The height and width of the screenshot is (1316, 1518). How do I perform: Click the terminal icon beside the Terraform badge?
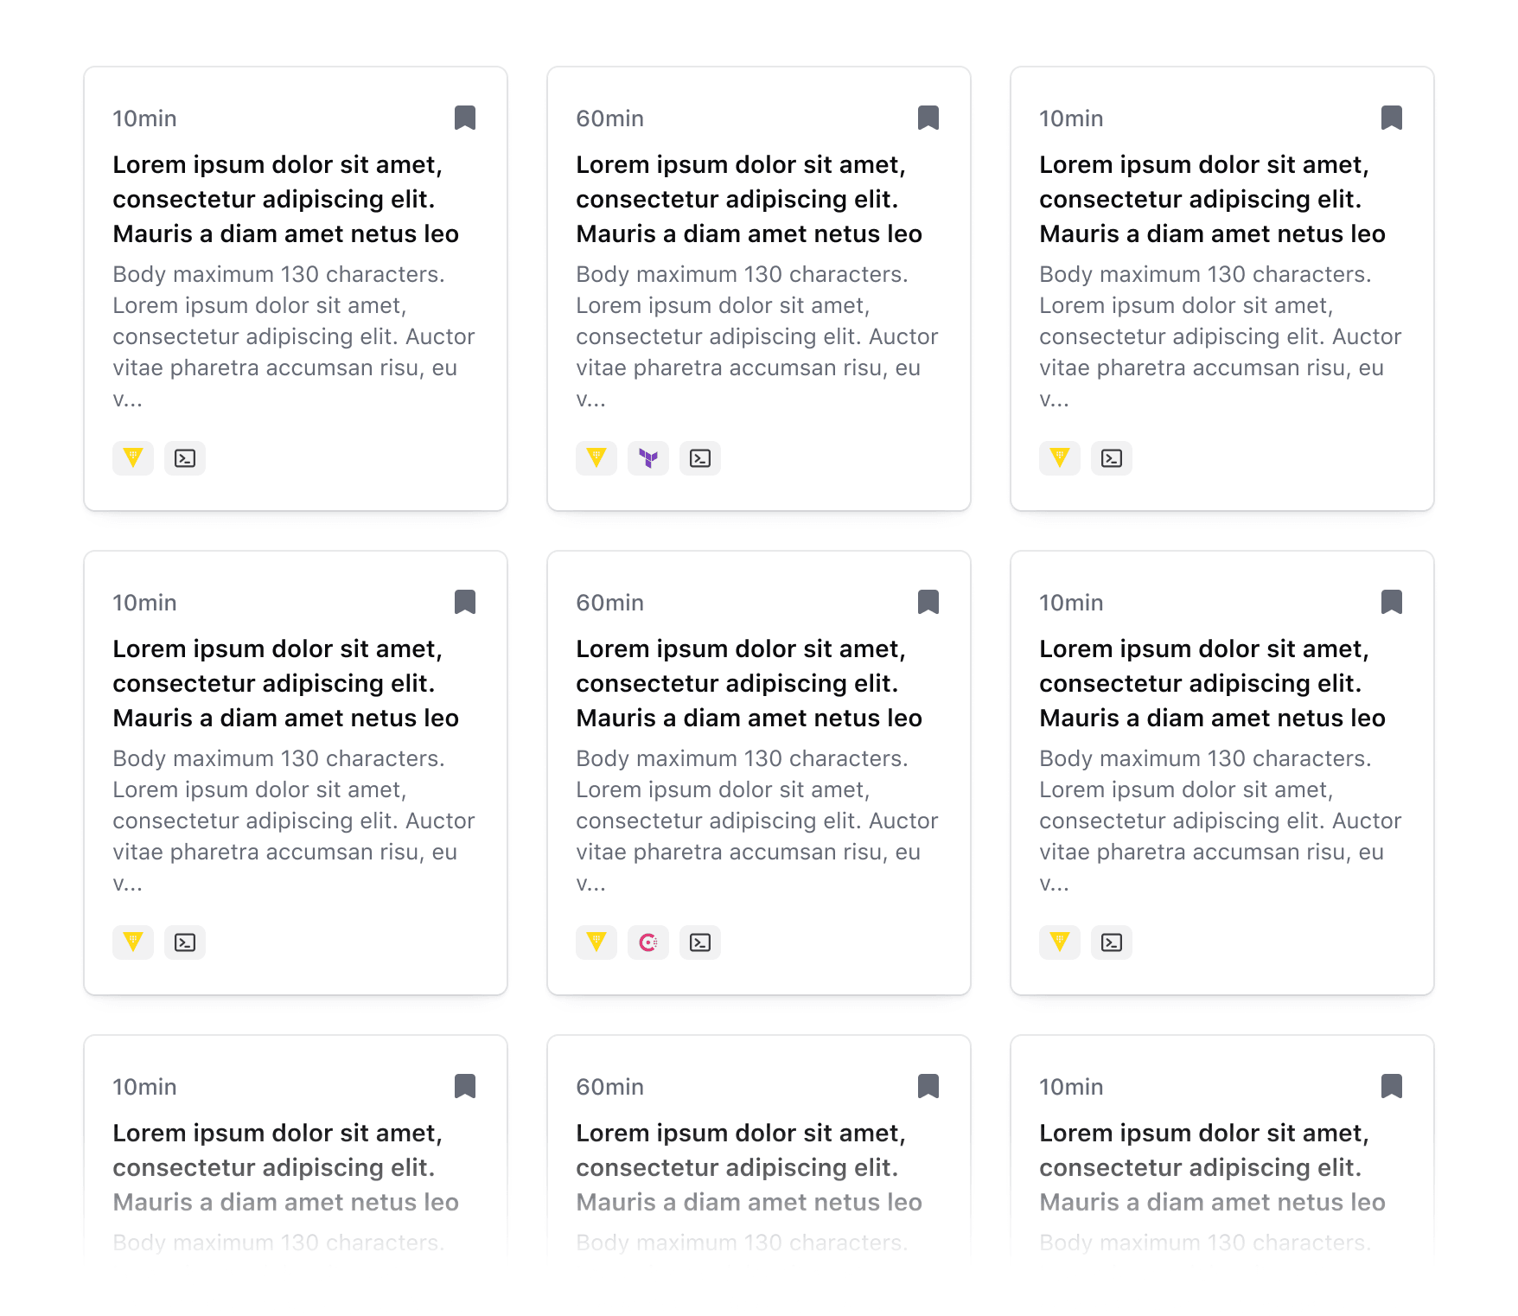click(x=700, y=458)
